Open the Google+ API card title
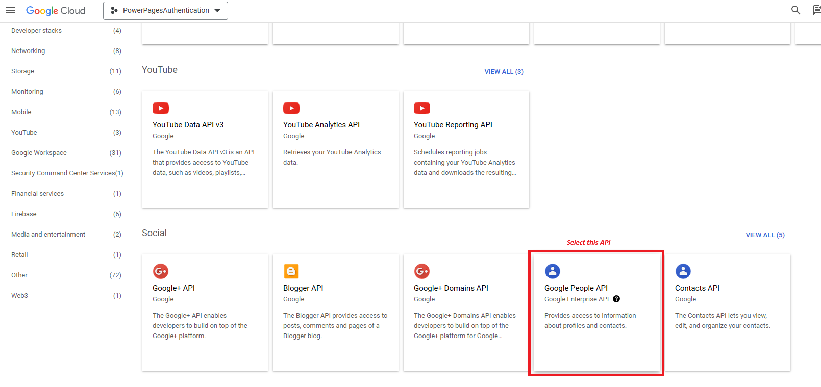The height and width of the screenshot is (387, 821). 173,288
